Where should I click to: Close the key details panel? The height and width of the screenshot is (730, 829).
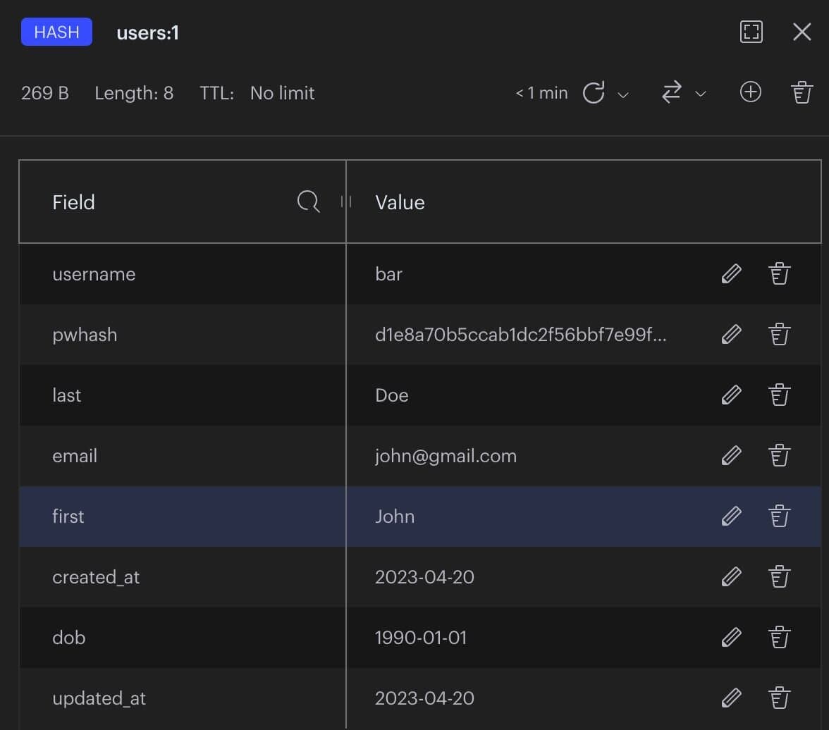(802, 32)
